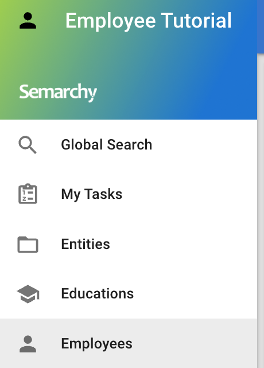
Task: Select the Employees entity label
Action: [97, 344]
